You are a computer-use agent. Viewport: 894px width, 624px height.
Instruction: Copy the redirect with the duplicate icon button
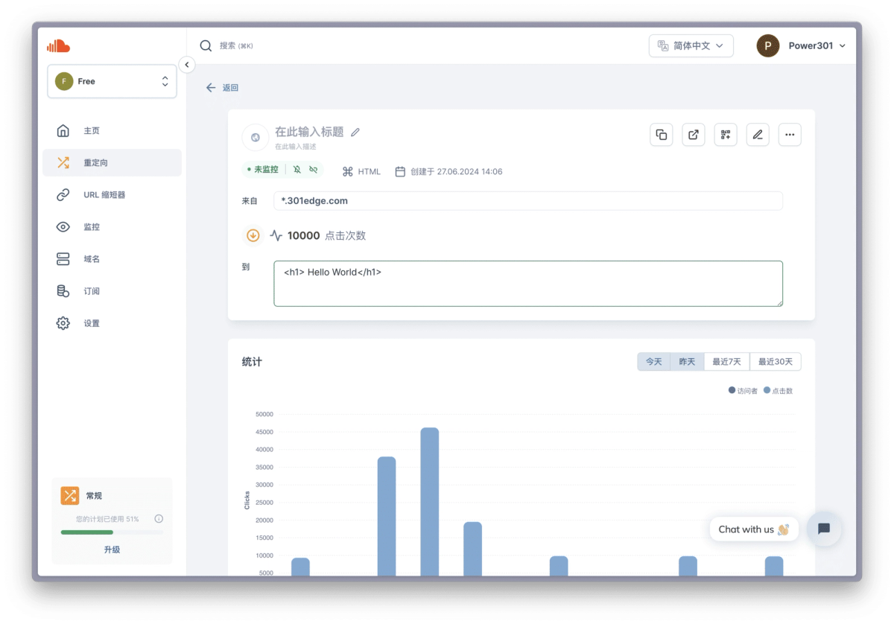tap(661, 135)
